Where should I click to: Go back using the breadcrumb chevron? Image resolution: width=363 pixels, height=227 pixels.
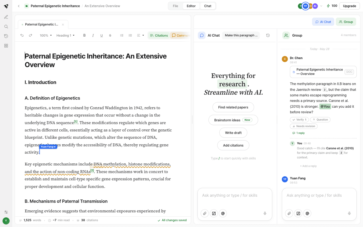coord(19,6)
